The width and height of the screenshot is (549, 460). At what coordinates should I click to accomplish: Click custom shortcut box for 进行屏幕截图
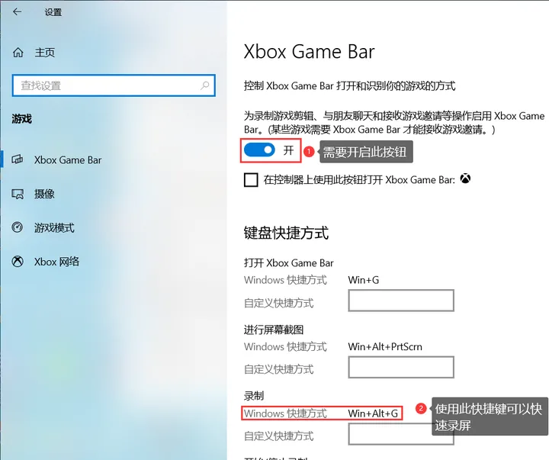(x=401, y=367)
